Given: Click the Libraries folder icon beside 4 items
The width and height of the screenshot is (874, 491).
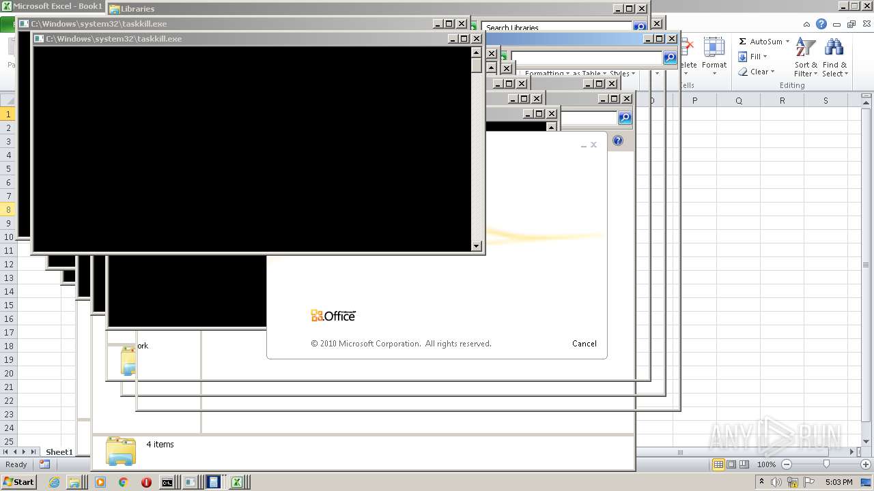Looking at the screenshot, I should click(x=121, y=451).
